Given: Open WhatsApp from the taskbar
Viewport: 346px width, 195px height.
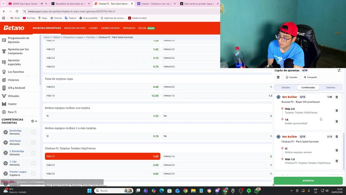Looking at the screenshot, I should 257,191.
